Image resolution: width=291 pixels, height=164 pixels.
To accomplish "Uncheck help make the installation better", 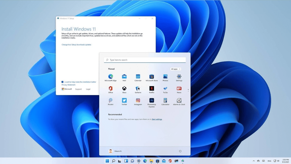I will 63,82.
